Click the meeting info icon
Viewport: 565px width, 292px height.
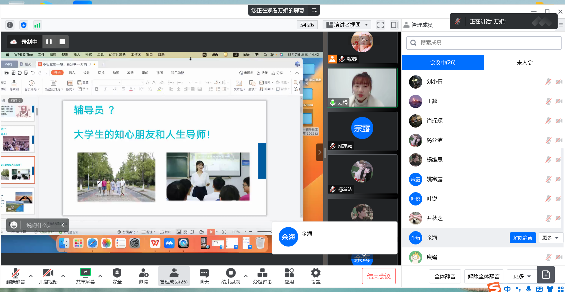(10, 25)
